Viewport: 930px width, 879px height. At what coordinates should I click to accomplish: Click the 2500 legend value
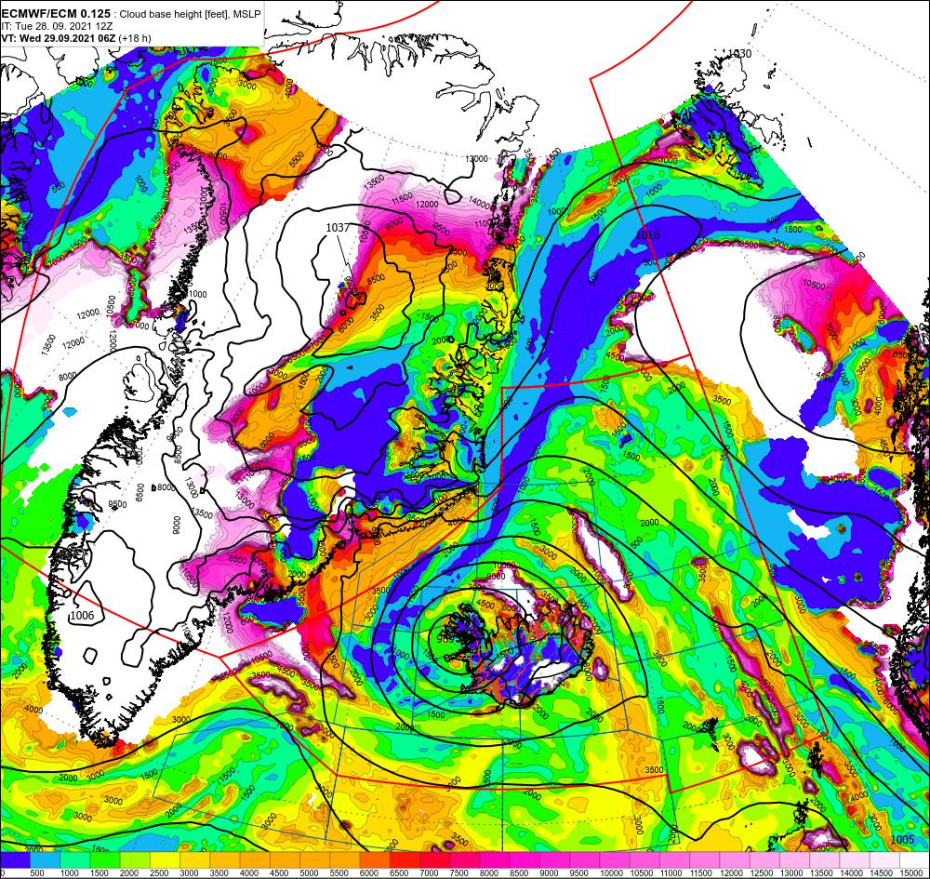(160, 873)
